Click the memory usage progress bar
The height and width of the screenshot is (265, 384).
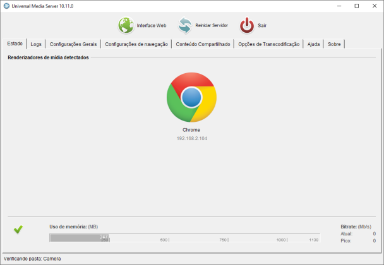click(185, 238)
